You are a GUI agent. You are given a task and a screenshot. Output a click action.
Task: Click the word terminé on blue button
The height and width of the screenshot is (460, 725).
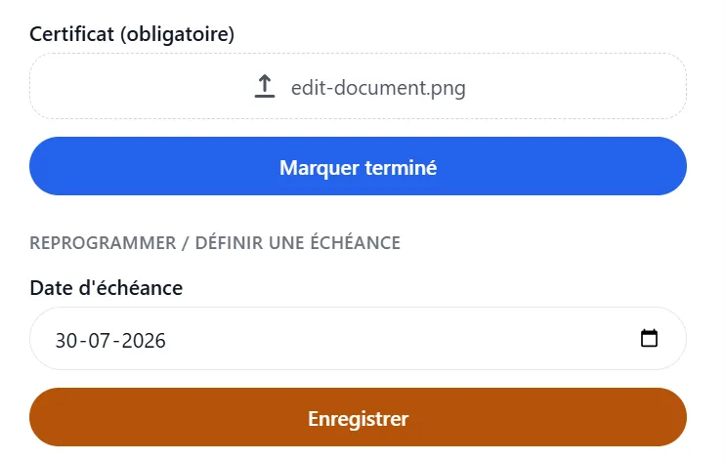pyautogui.click(x=401, y=167)
